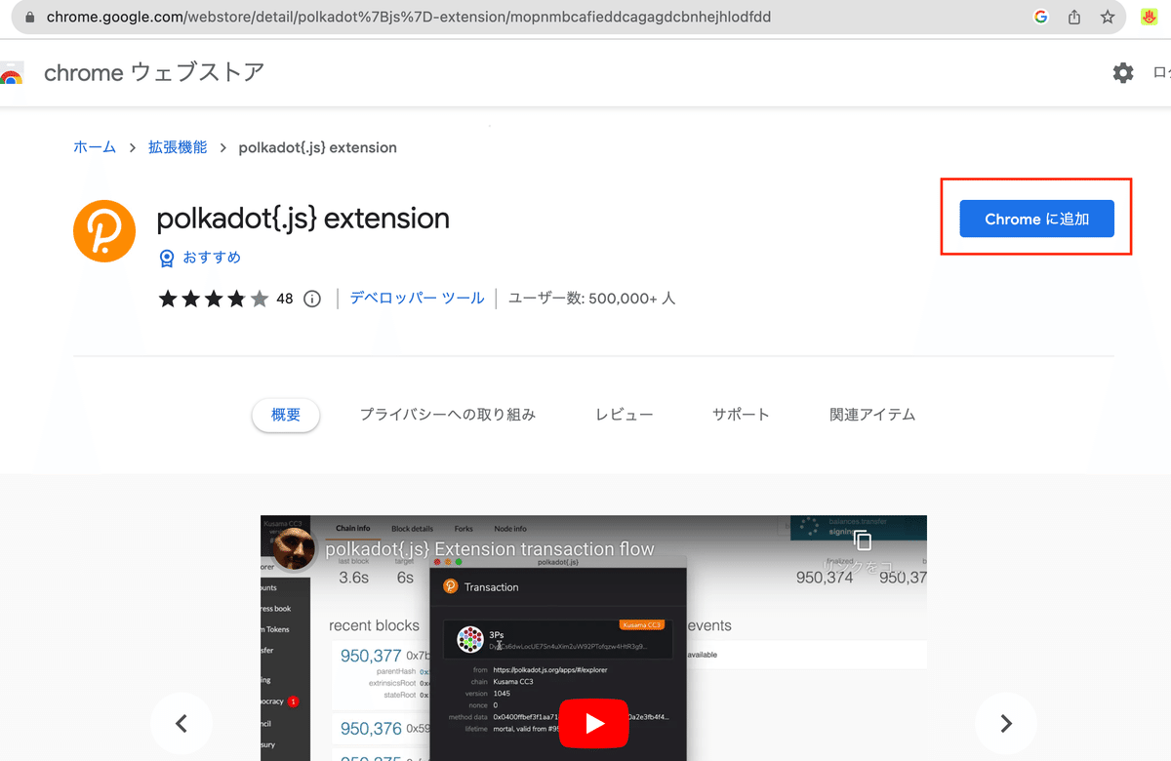This screenshot has height=761, width=1171.
Task: Switch to プライバシーへの取り組み tab
Action: point(448,415)
